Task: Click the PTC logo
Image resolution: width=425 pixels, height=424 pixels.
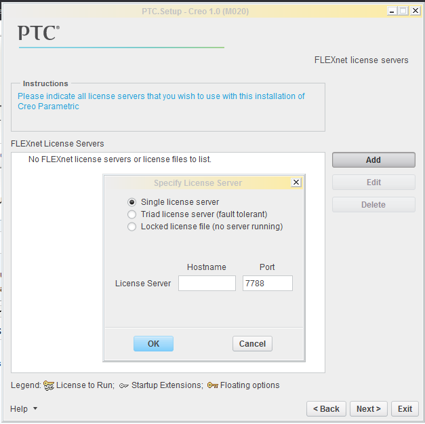Action: pyautogui.click(x=39, y=33)
